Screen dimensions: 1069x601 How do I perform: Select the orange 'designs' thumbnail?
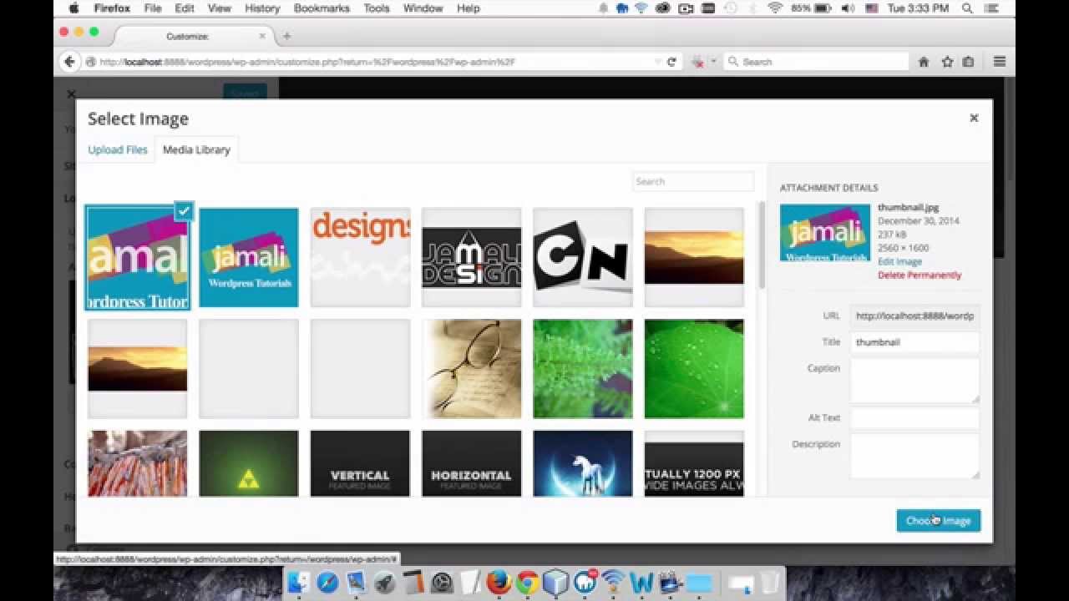coord(360,257)
